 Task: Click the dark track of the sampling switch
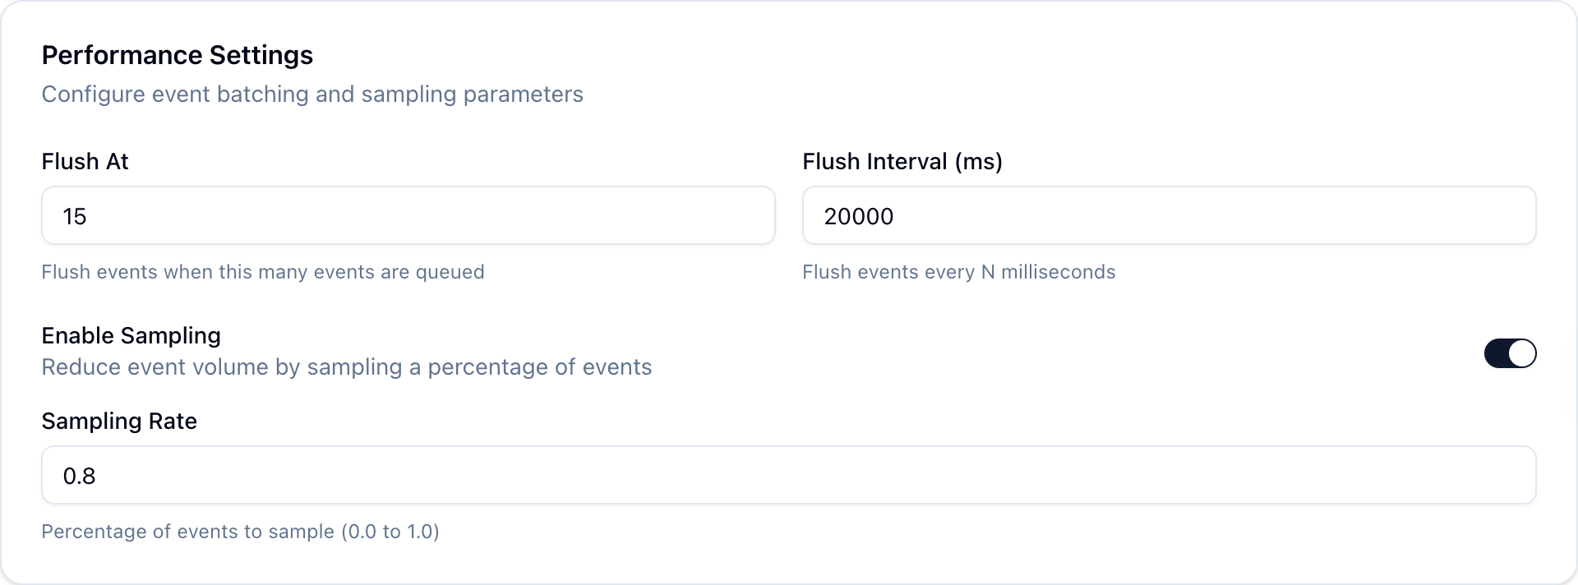1496,353
